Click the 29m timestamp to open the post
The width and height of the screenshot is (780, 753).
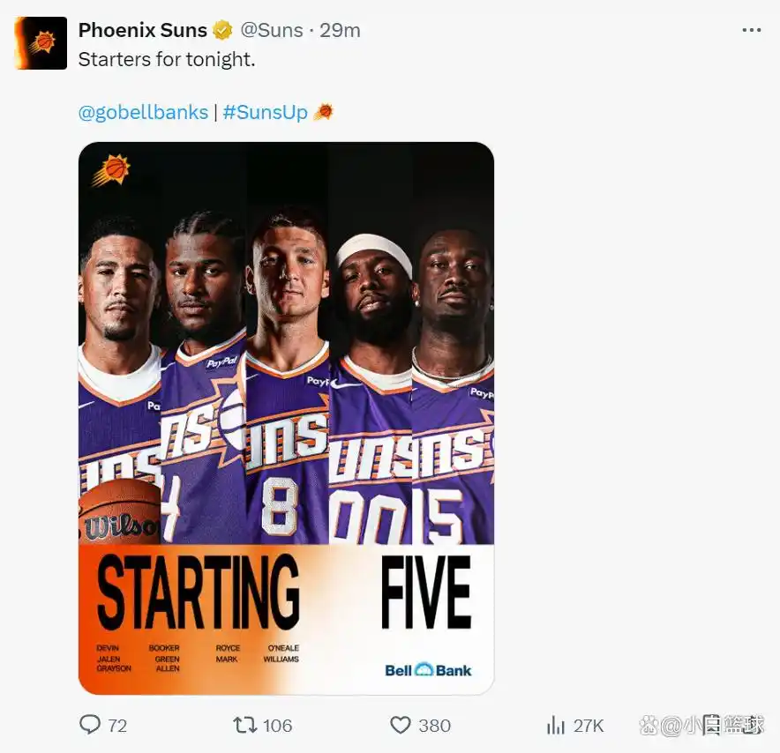[340, 29]
